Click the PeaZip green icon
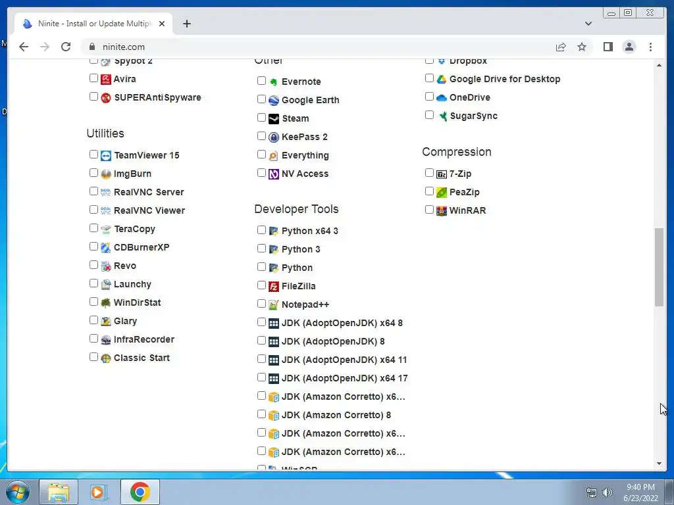The width and height of the screenshot is (674, 505). point(442,193)
